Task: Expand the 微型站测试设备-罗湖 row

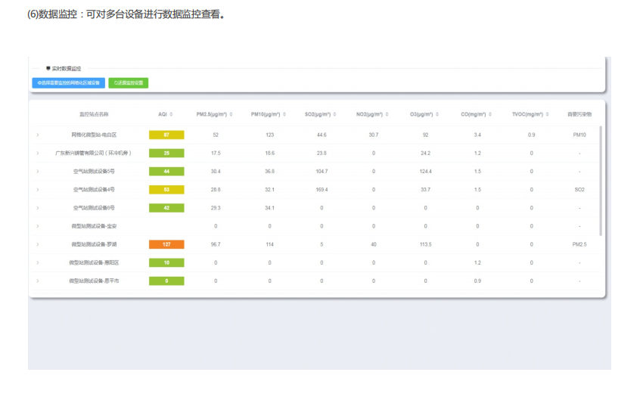Action: click(x=37, y=244)
